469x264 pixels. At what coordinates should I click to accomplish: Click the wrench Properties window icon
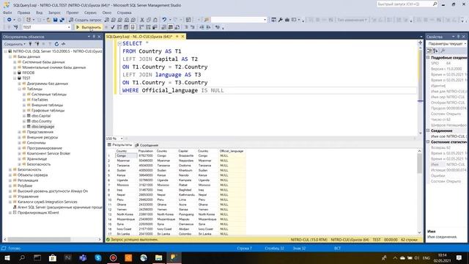coord(281,20)
